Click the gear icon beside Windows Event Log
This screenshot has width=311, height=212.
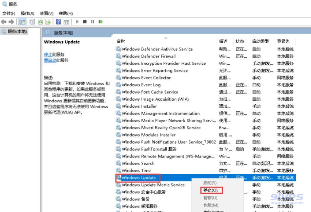click(x=119, y=84)
